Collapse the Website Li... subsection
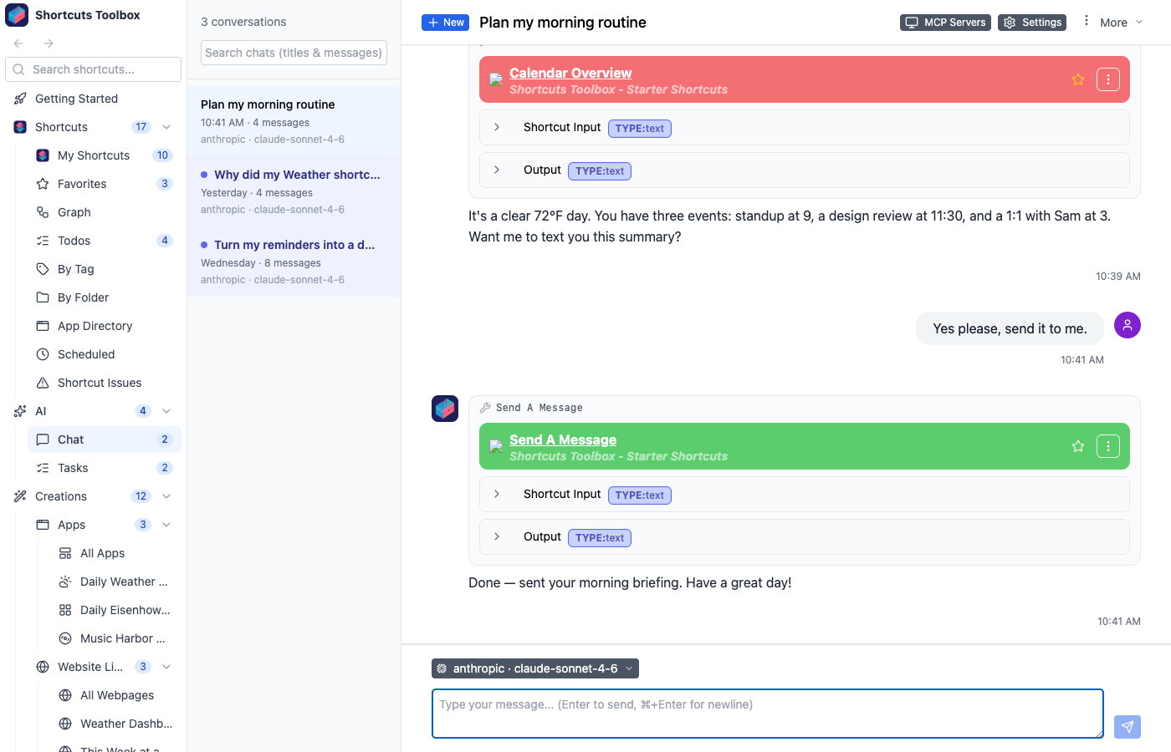The width and height of the screenshot is (1171, 752). click(x=166, y=667)
